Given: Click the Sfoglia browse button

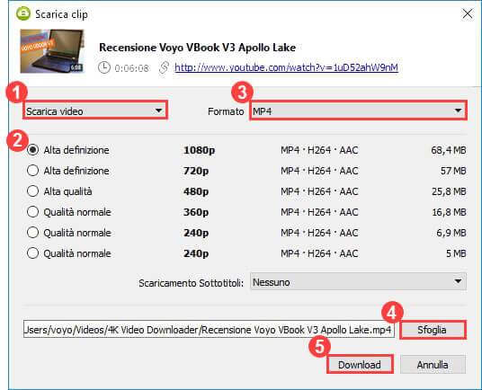Looking at the screenshot, I should (x=433, y=330).
